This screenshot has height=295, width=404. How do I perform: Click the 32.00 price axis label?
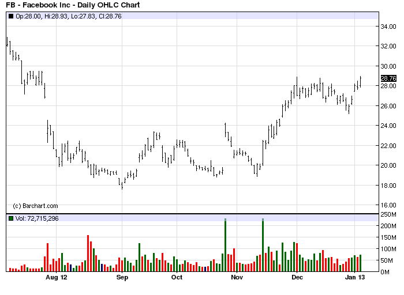click(x=388, y=46)
